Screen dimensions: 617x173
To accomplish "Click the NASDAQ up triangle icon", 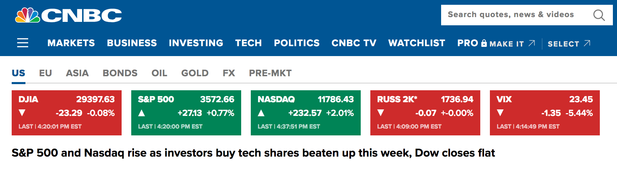I will click(261, 113).
